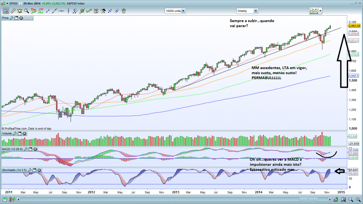This screenshot has width=363, height=204.
Task: Click the 20-Nov-2014 date text
Action: click(32, 3)
